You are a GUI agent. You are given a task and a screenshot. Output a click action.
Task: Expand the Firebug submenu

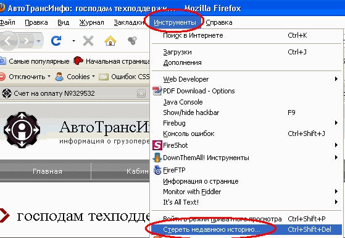click(x=247, y=123)
